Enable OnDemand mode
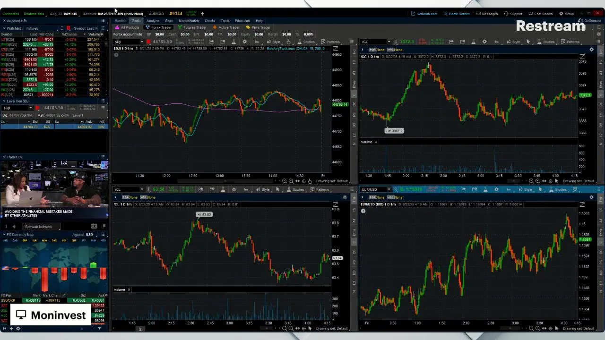This screenshot has width=605, height=340. point(590,21)
